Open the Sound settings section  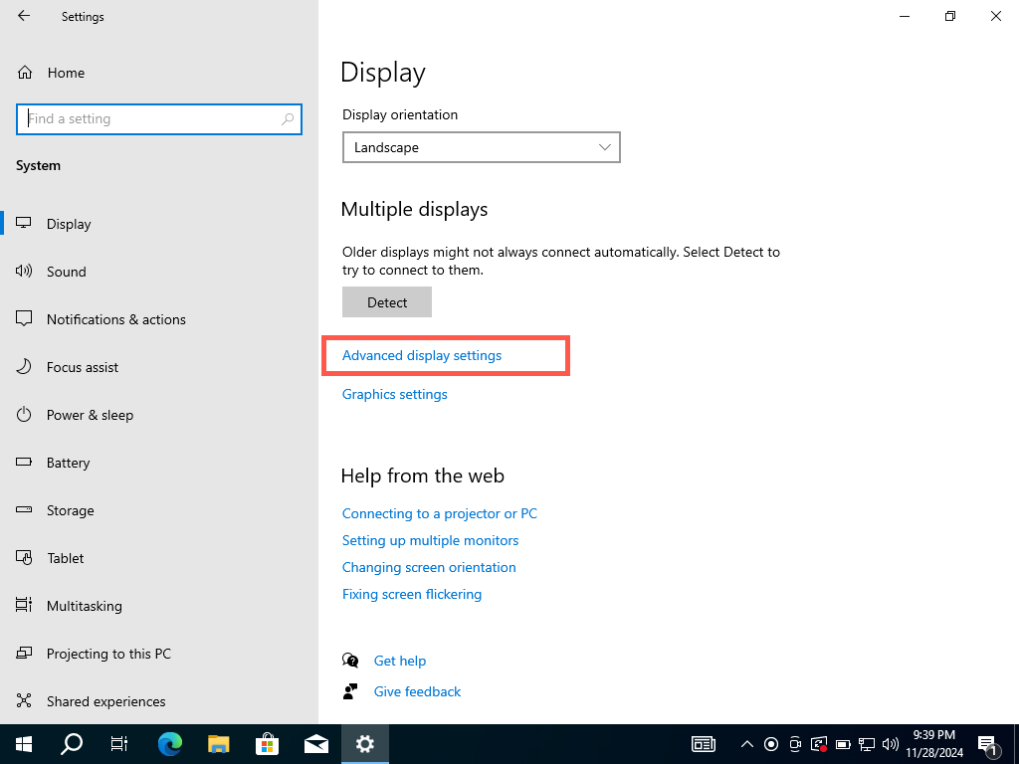[x=66, y=272]
